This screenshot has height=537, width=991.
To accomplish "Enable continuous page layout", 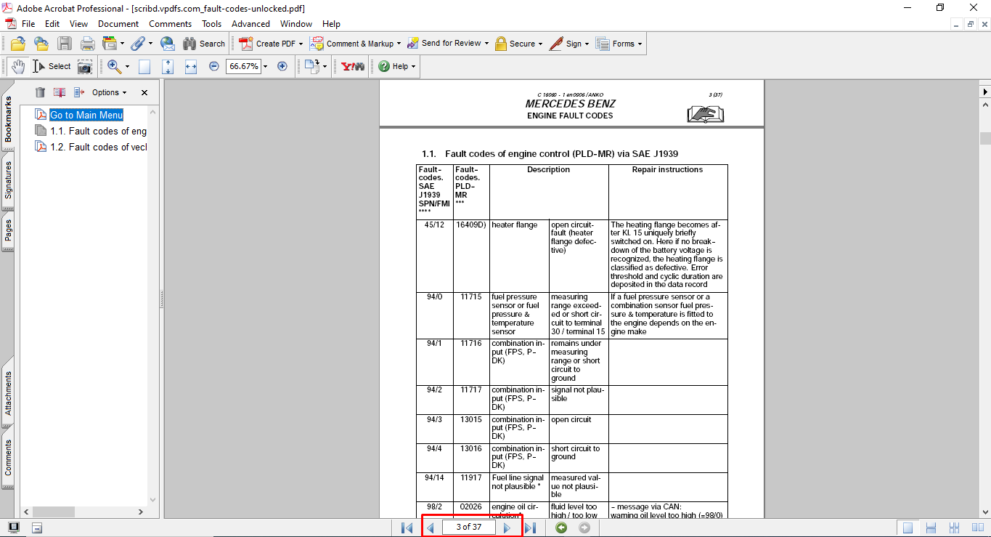I will 931,528.
